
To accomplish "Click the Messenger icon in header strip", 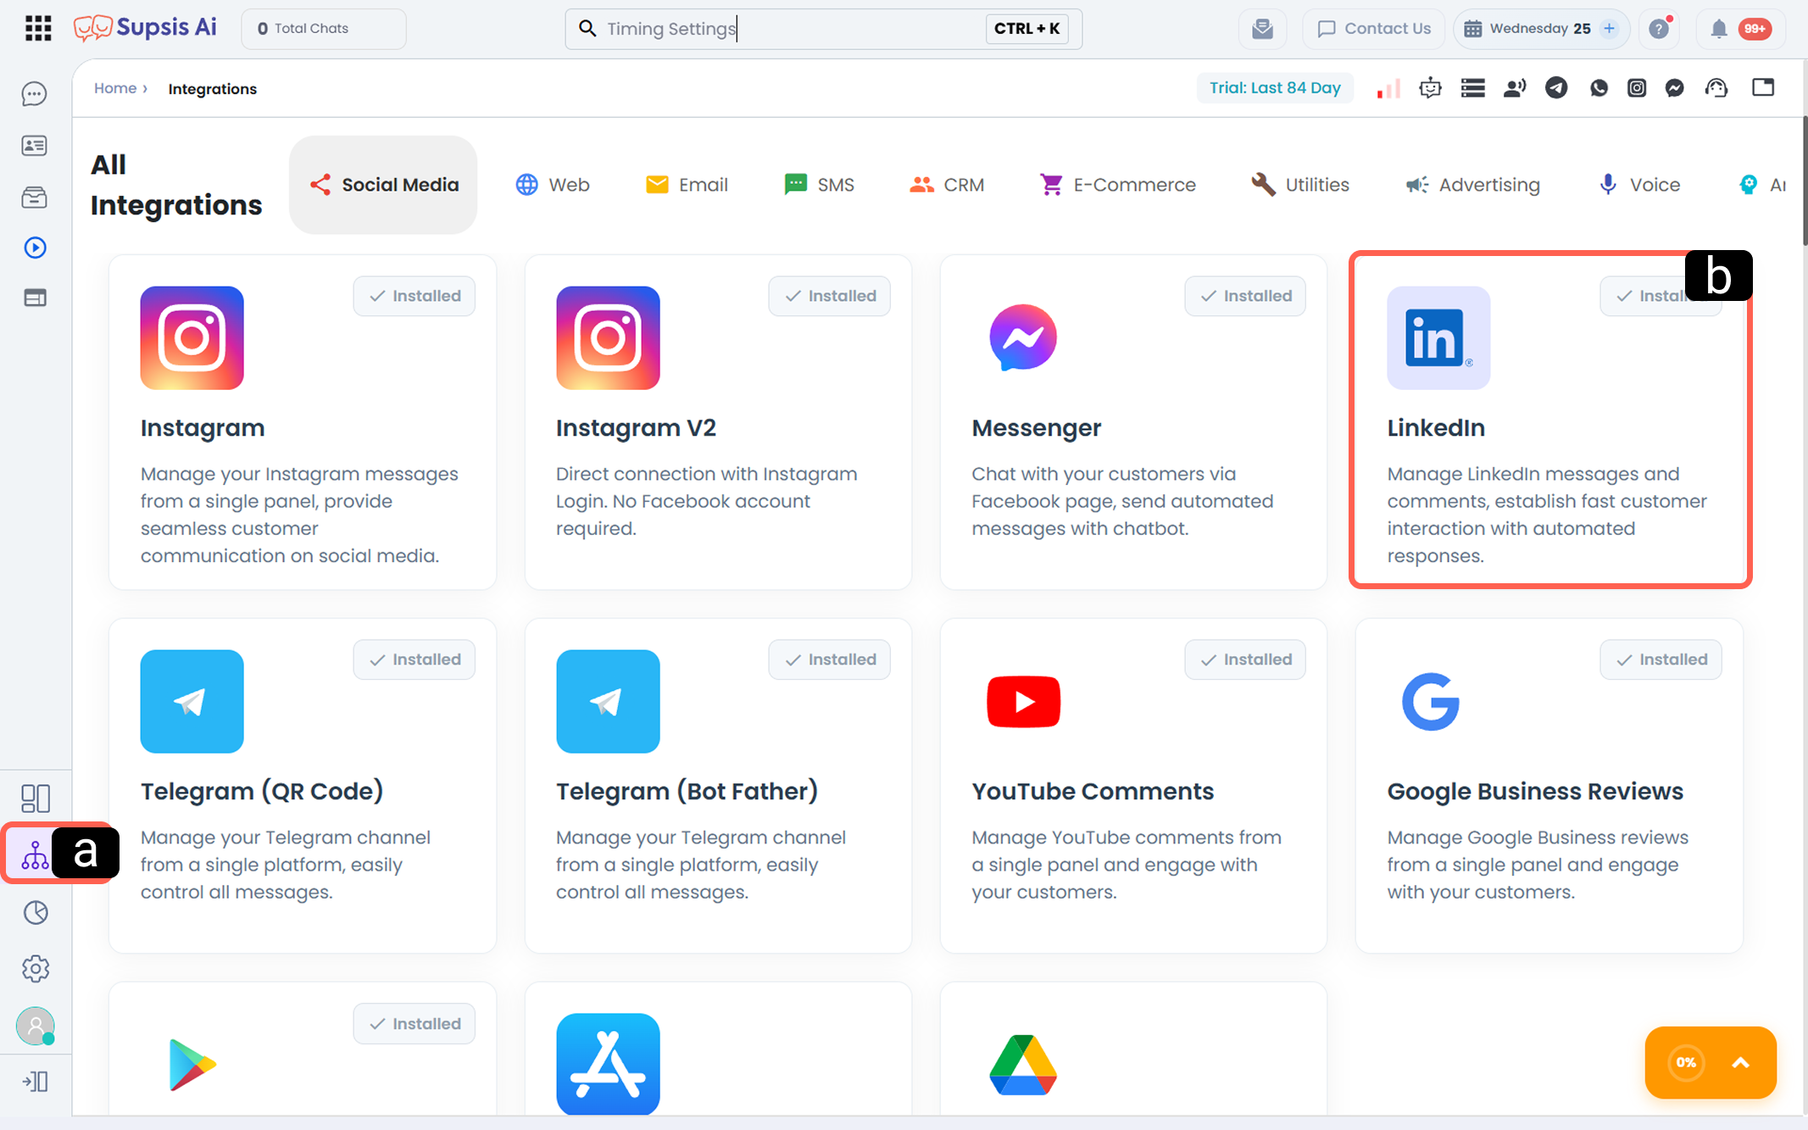I will pos(1674,88).
